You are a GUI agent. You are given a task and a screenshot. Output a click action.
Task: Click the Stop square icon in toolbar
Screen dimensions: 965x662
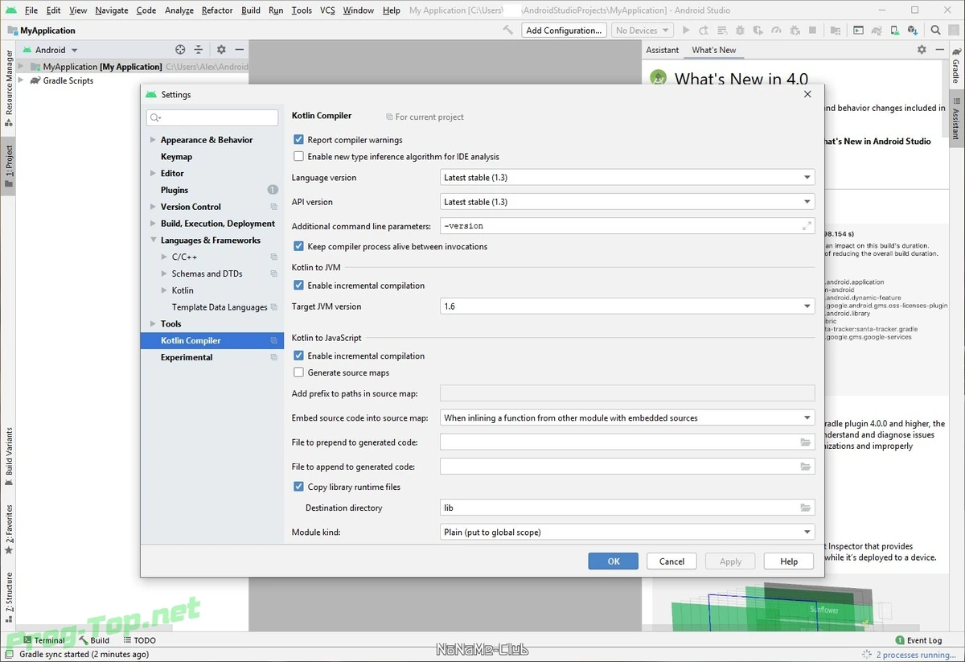(x=812, y=30)
